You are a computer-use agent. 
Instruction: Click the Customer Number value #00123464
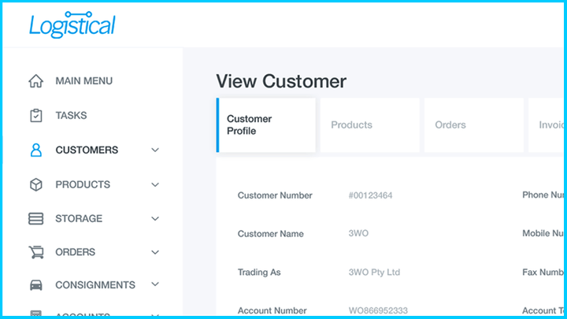click(370, 195)
